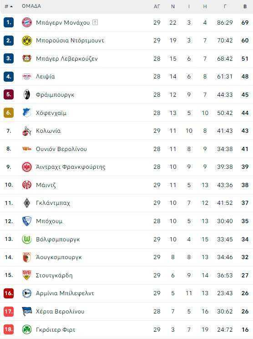
Task: Click the gold rank 6 badge
Action: 9,113
